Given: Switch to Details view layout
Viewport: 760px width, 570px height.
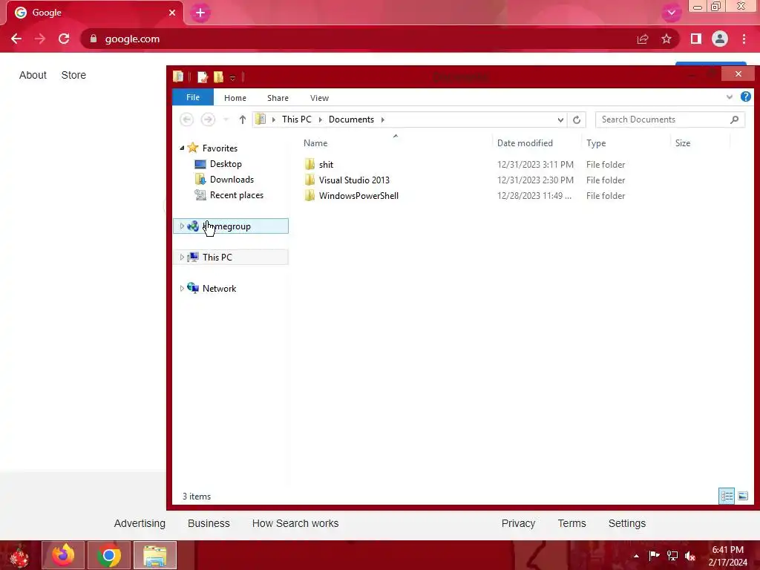Looking at the screenshot, I should 727,496.
